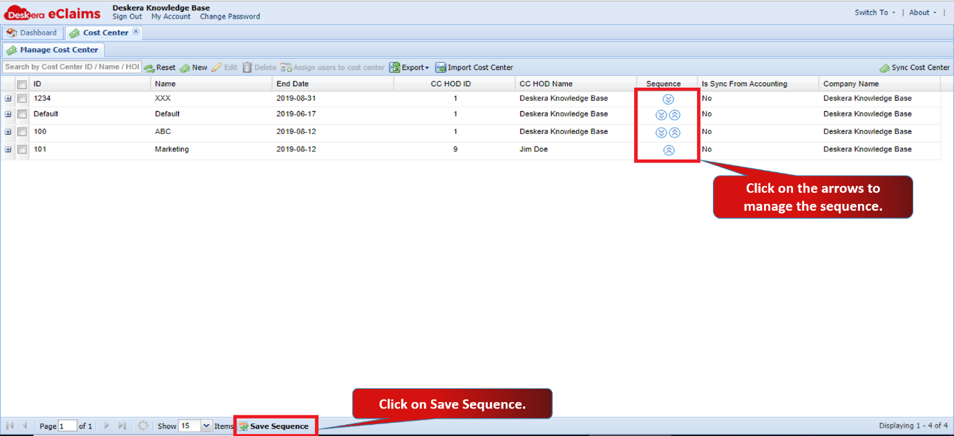Image resolution: width=954 pixels, height=436 pixels.
Task: Open the Switch To menu
Action: (875, 12)
